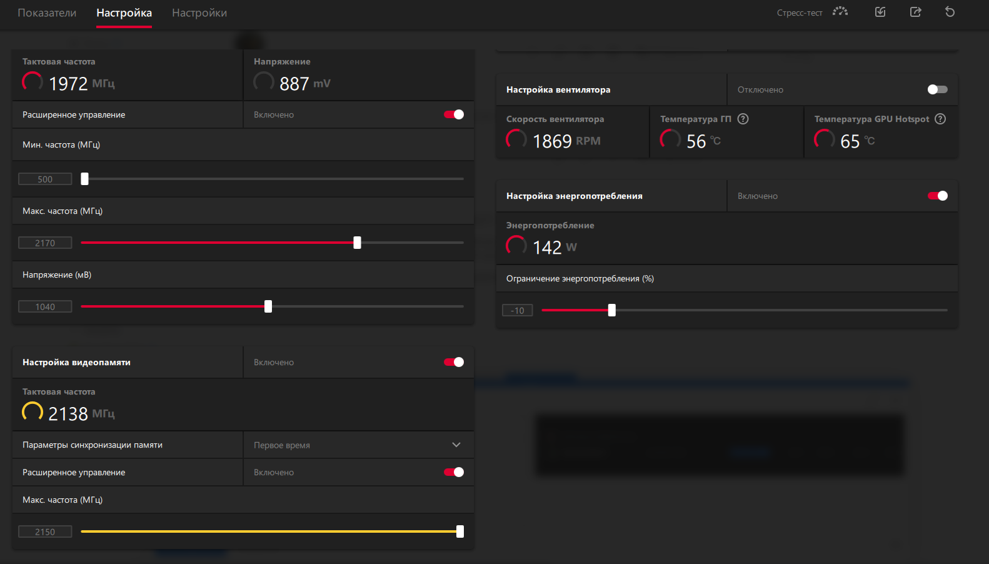Screen dimensions: 989x564
Task: Click the power limit value field showing -10
Action: point(518,311)
